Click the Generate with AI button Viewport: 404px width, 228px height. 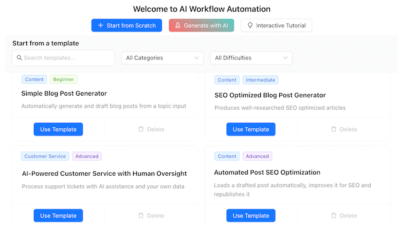[201, 26]
